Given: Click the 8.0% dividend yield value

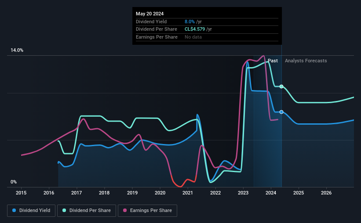Looking at the screenshot, I should point(190,22).
